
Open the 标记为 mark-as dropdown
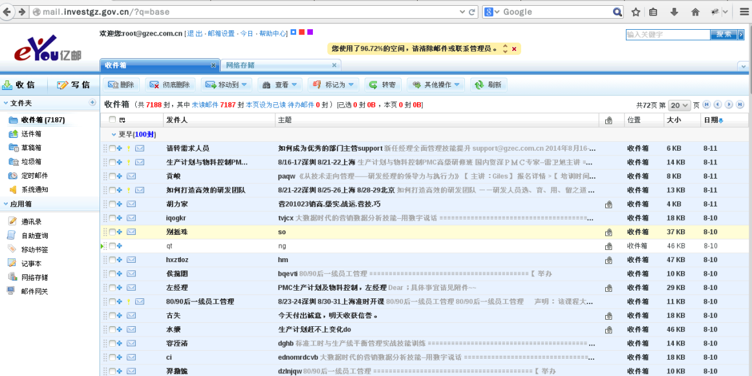(334, 85)
